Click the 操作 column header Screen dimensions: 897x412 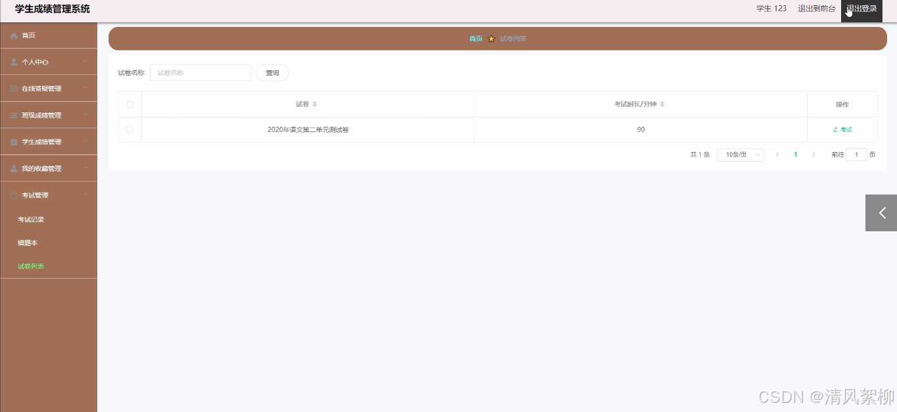[x=842, y=104]
